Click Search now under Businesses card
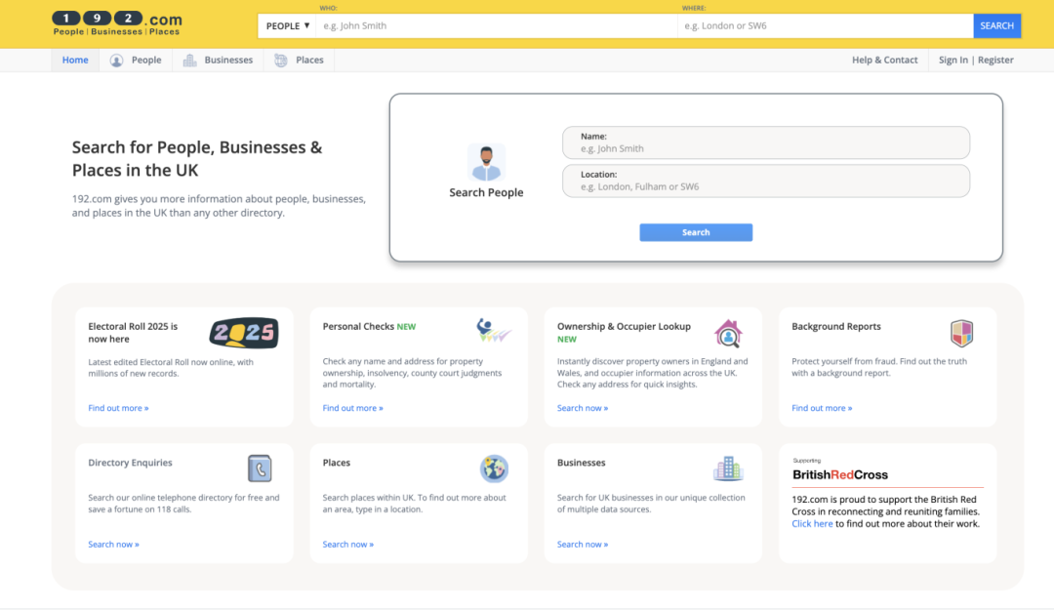 tap(583, 545)
